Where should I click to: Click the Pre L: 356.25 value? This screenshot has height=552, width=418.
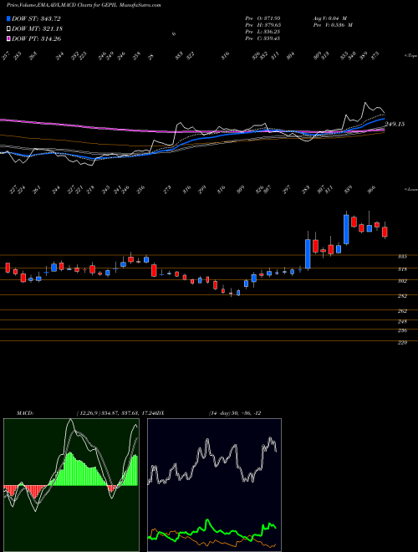(263, 32)
